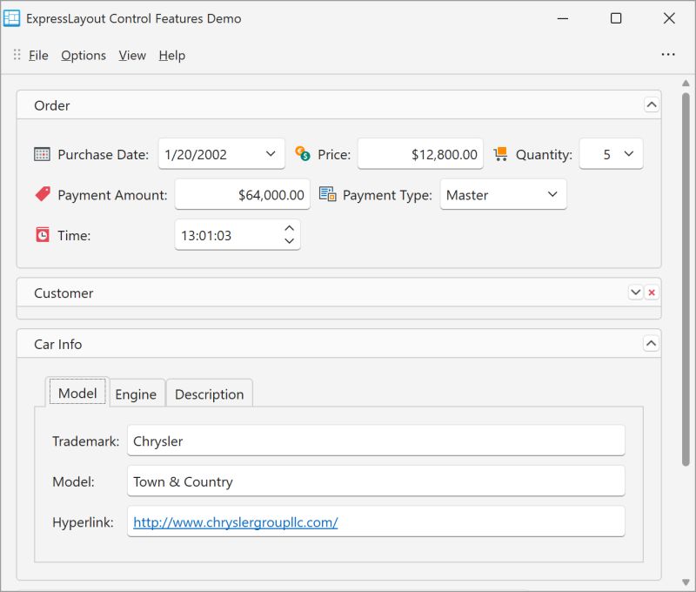Open the Payment Type dropdown

point(552,194)
